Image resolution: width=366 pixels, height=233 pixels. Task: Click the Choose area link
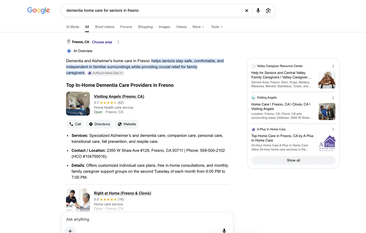coord(102,42)
